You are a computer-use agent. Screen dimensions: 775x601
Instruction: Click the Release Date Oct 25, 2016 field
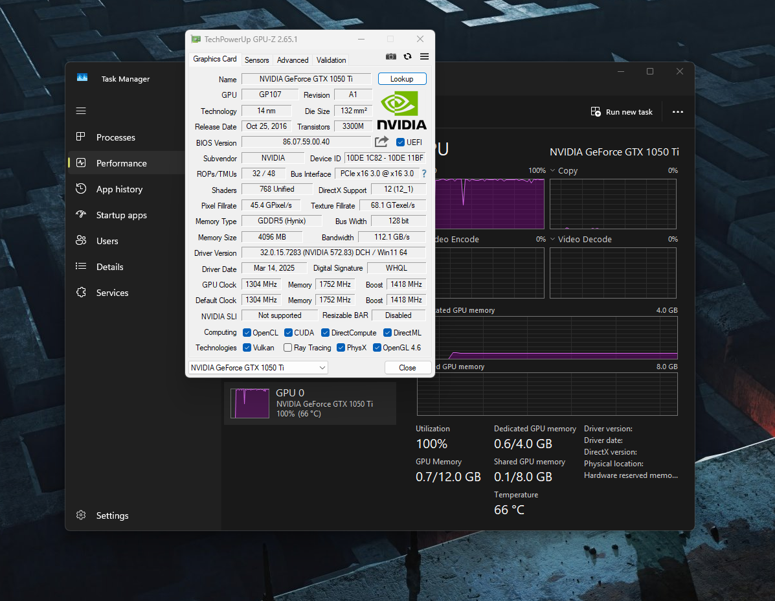tap(266, 126)
